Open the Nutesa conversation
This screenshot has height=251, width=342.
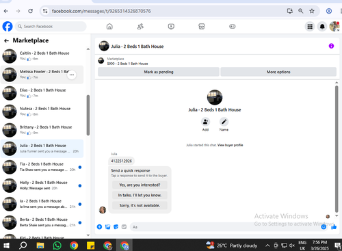[42, 111]
